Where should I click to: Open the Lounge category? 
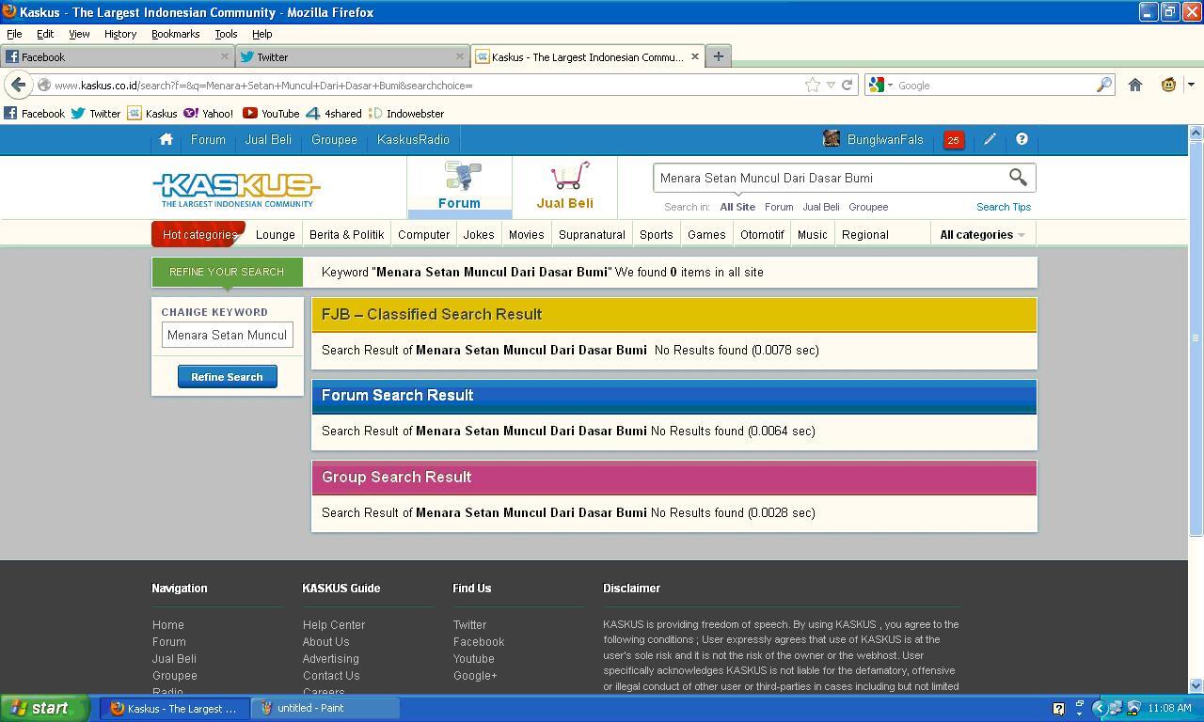tap(276, 234)
